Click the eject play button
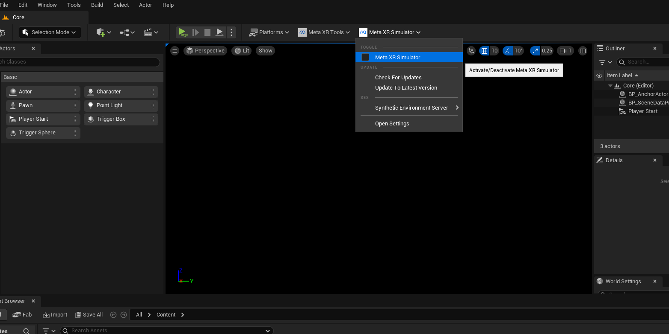The height and width of the screenshot is (334, 669). pyautogui.click(x=219, y=32)
